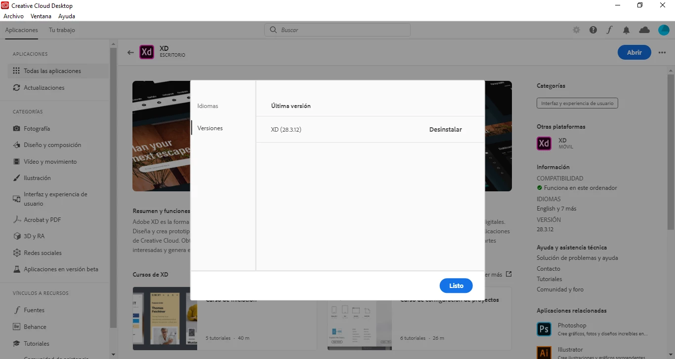The width and height of the screenshot is (675, 359).
Task: Click the Listo button in dialog
Action: click(456, 286)
